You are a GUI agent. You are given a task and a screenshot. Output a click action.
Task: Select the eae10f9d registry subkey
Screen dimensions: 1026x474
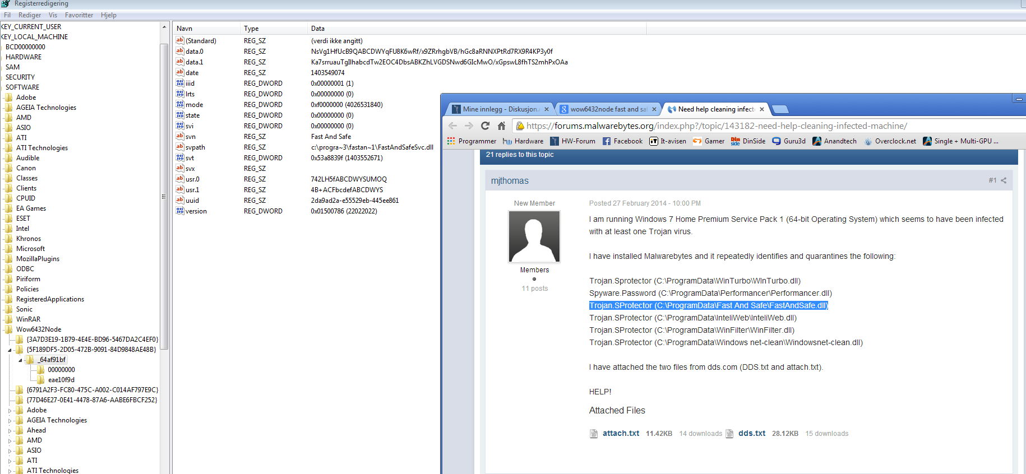point(61,380)
